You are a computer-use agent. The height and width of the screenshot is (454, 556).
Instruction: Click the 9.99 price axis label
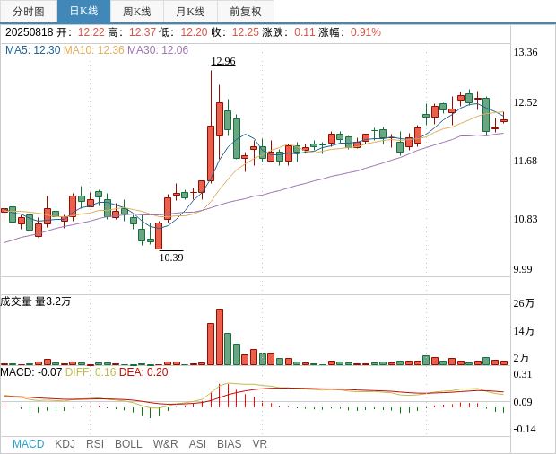(523, 269)
